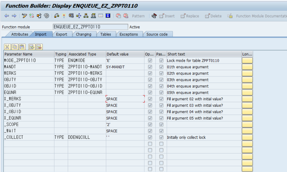This screenshot has width=287, height=172.
Task: Click the Activate matchstick icon
Action: 63,16
